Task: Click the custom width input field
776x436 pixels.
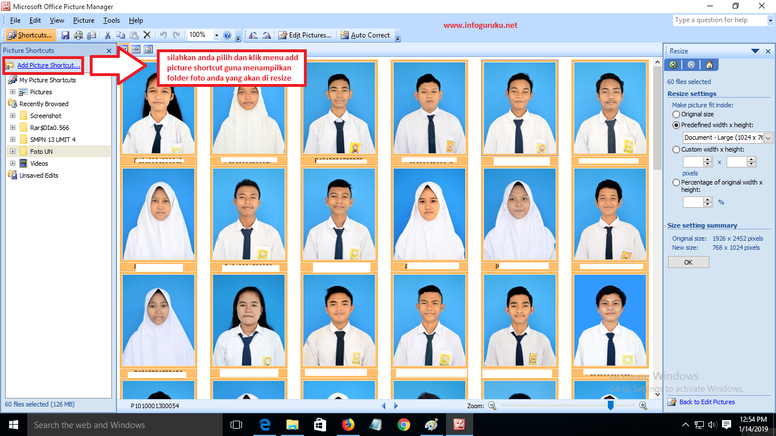Action: [693, 162]
